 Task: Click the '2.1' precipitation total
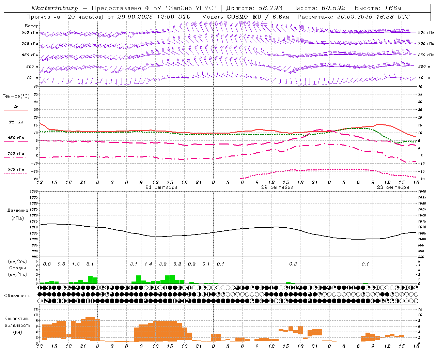(134, 264)
